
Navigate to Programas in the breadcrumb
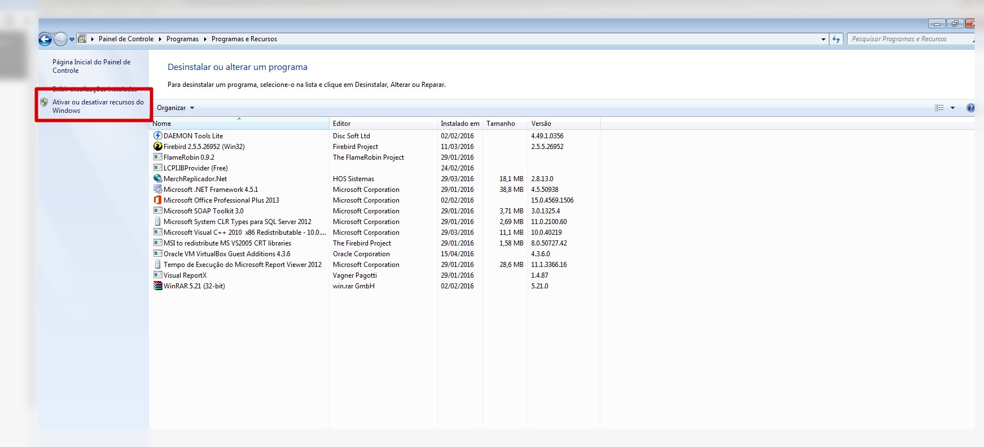182,39
